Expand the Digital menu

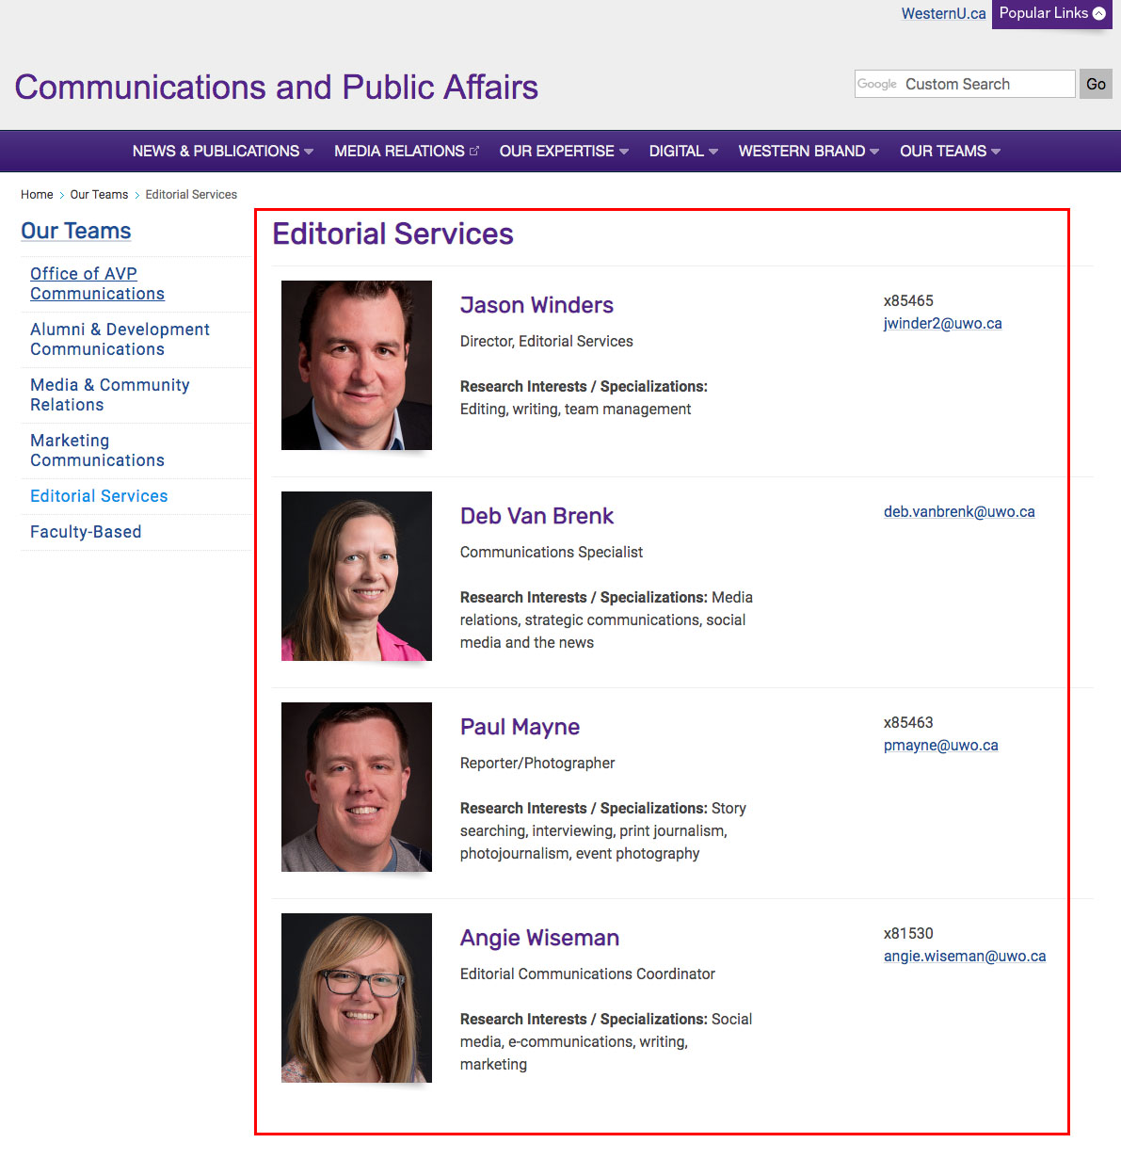[x=683, y=151]
